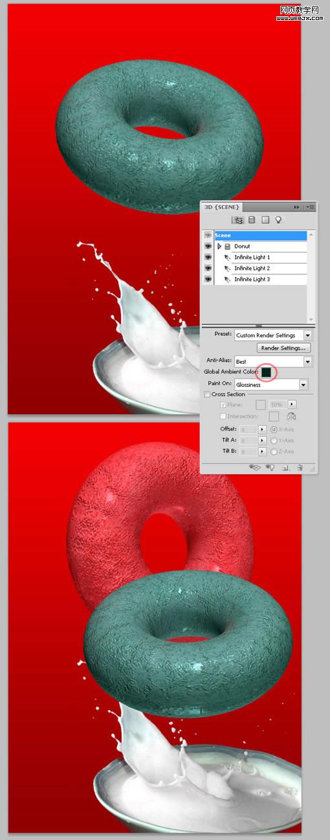
Task: Enable the Cross Section checkbox
Action: coord(207,394)
